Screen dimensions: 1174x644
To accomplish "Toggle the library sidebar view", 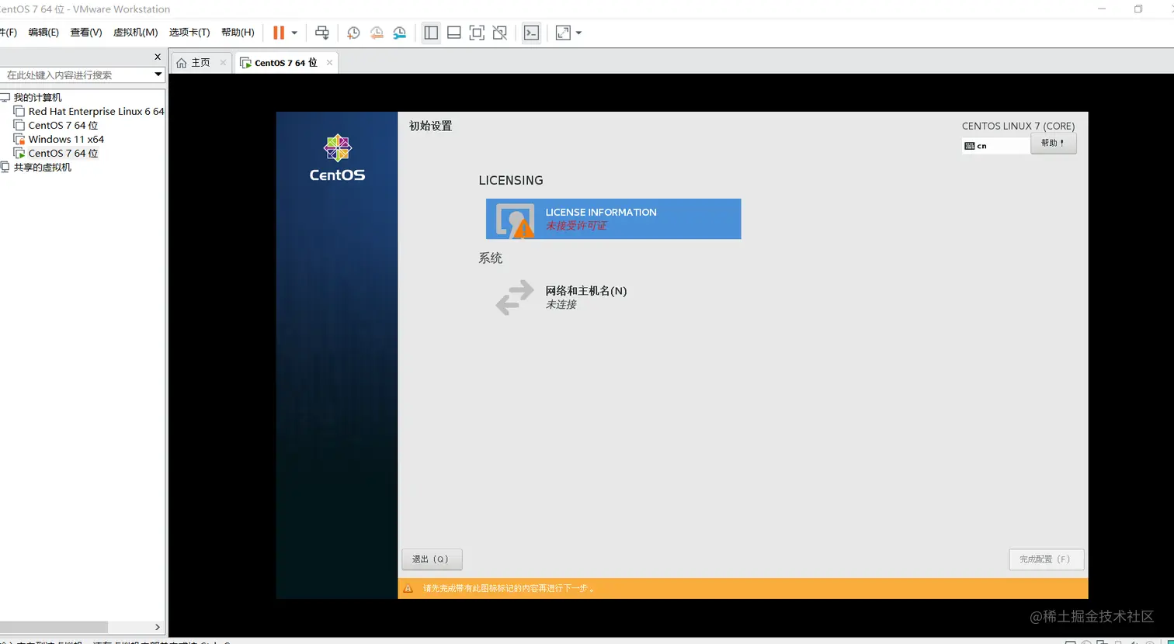I will pyautogui.click(x=431, y=33).
